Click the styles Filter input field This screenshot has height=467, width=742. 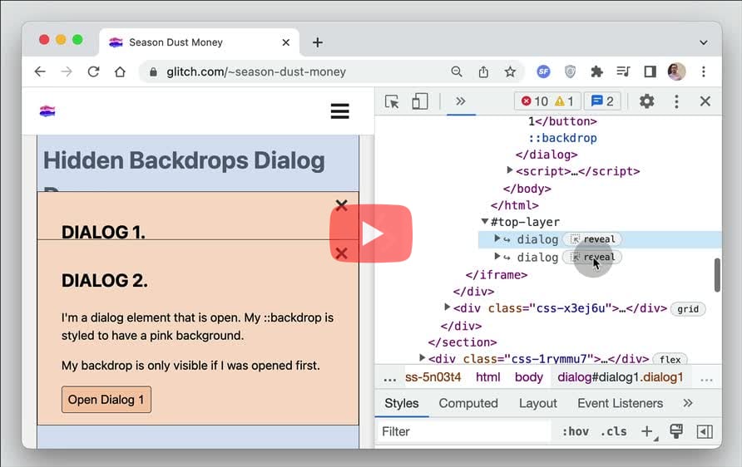pos(464,431)
